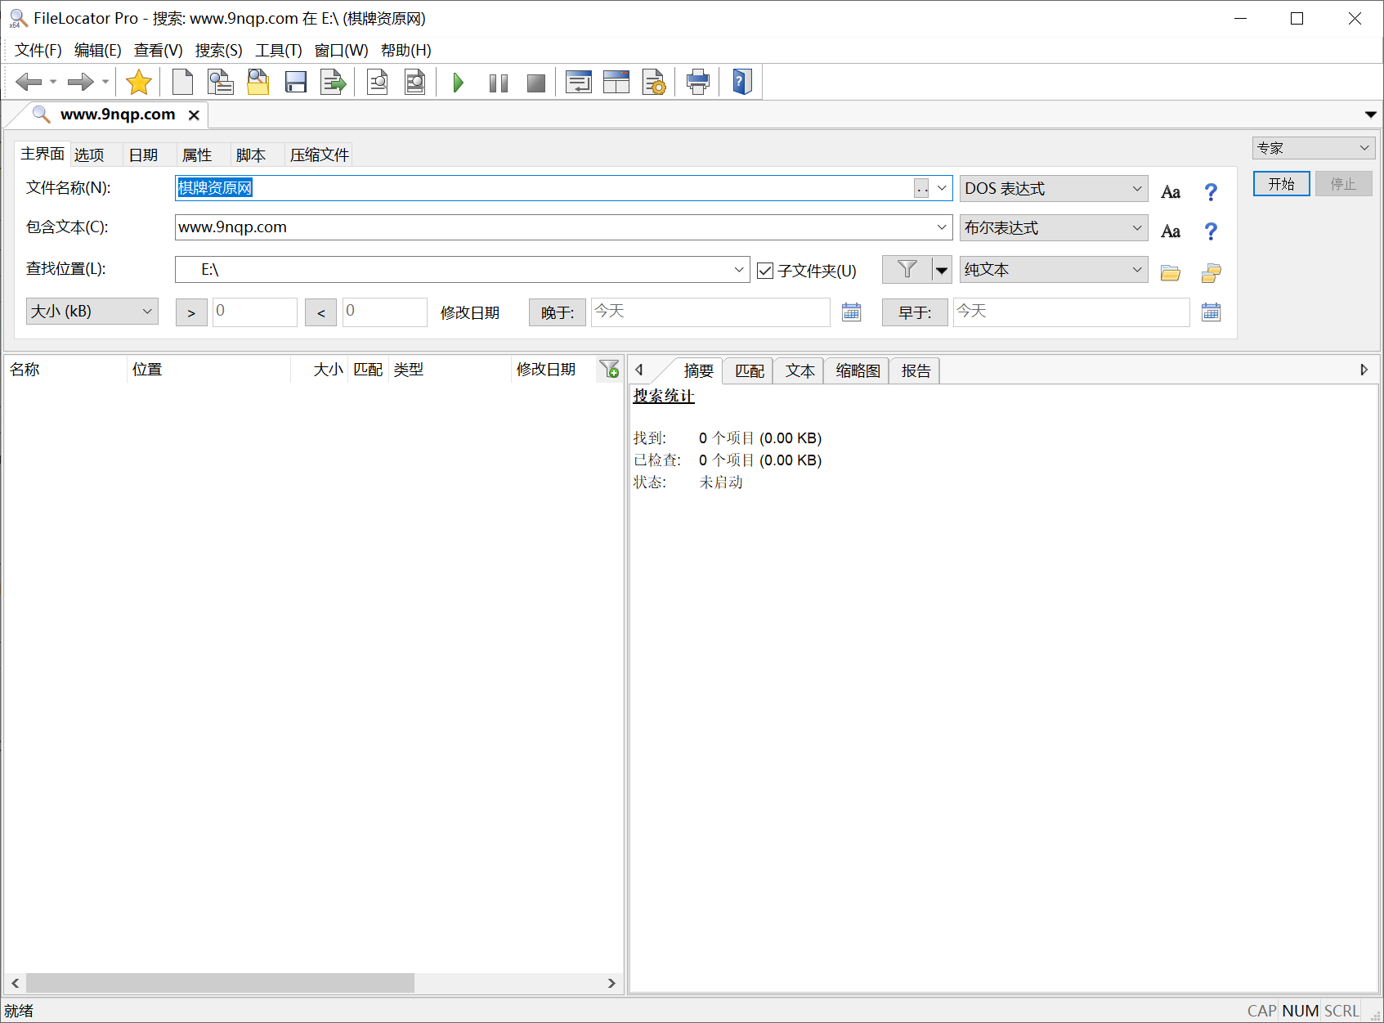1384x1023 pixels.
Task: Stop the search with square icon
Action: click(536, 83)
